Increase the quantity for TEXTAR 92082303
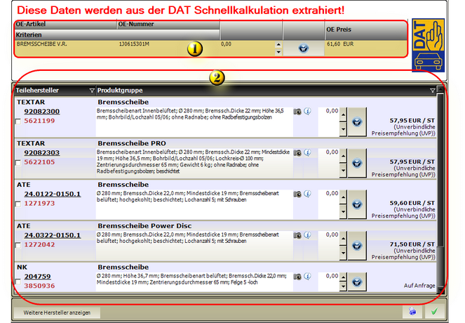Image resolution: width=465 pixels, height=323 pixels. coord(343,156)
